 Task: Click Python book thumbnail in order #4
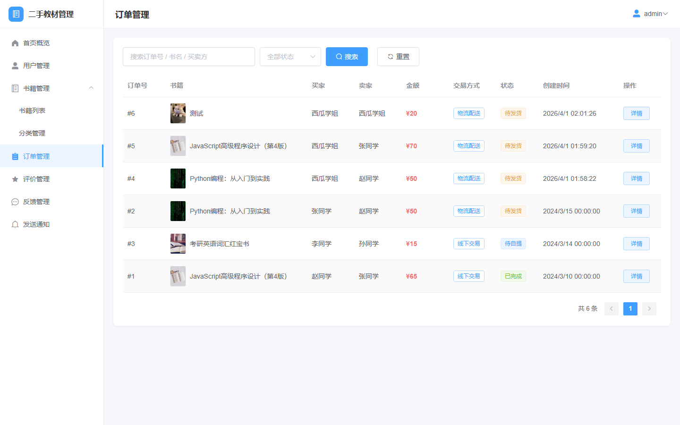pyautogui.click(x=178, y=178)
